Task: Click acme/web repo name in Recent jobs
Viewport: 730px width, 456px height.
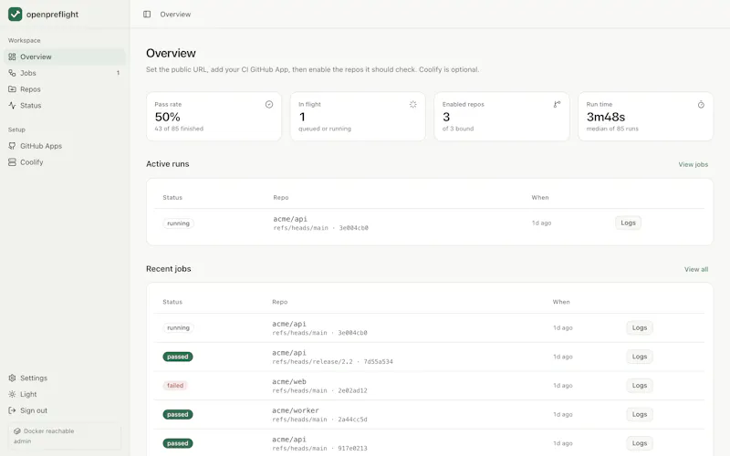Action: tap(289, 381)
